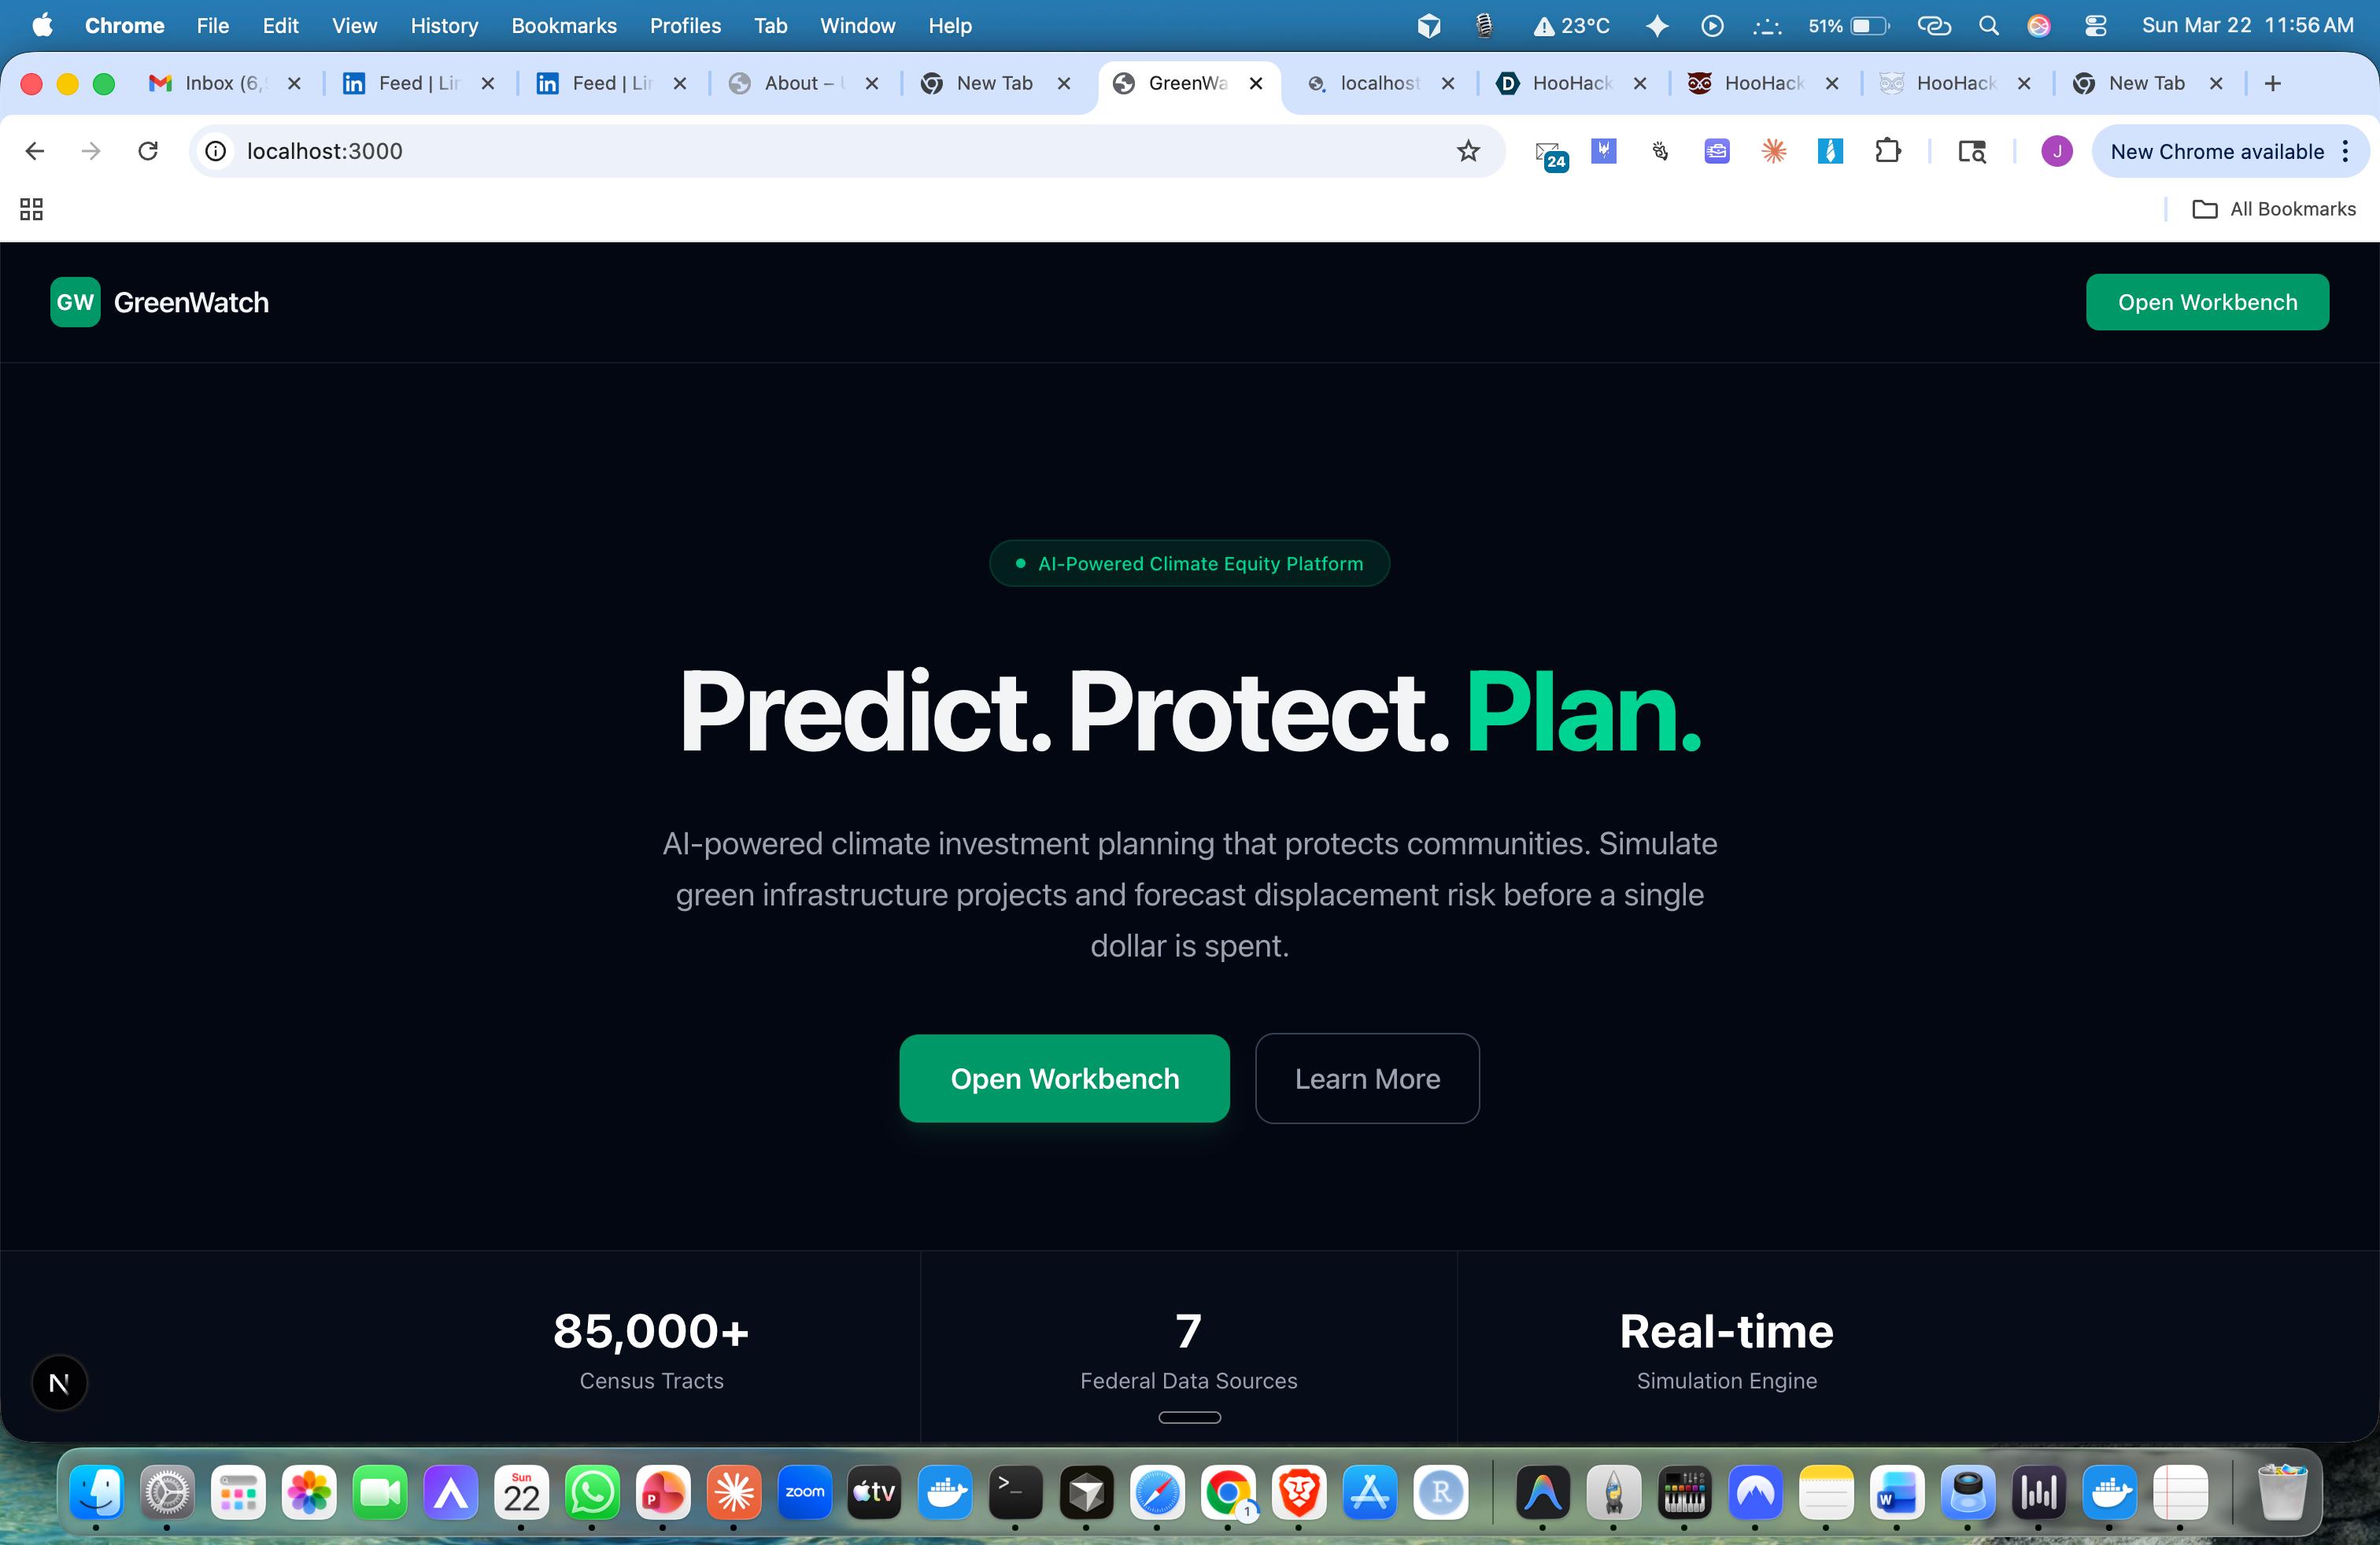
Task: Open the All Bookmarks folder
Action: pyautogui.click(x=2274, y=209)
